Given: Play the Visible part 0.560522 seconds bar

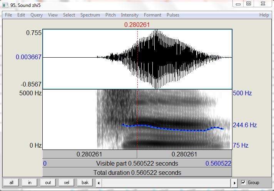Looking at the screenshot, I should click(137, 163).
